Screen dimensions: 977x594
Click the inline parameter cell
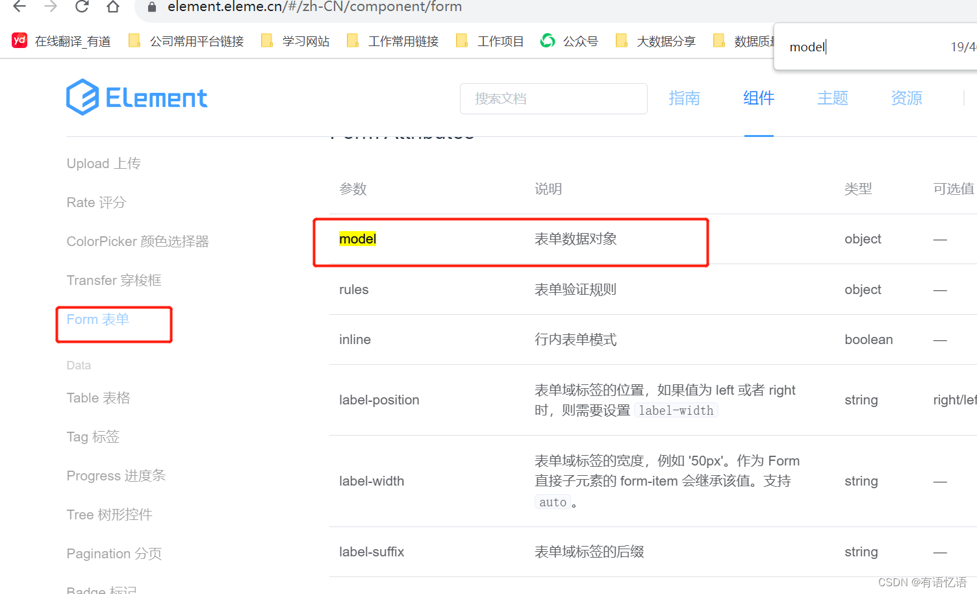pos(355,340)
